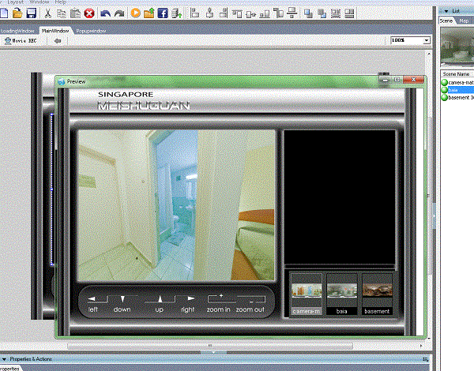
Task: Click the horizontal scrollbar below the canvas
Action: click(210, 346)
